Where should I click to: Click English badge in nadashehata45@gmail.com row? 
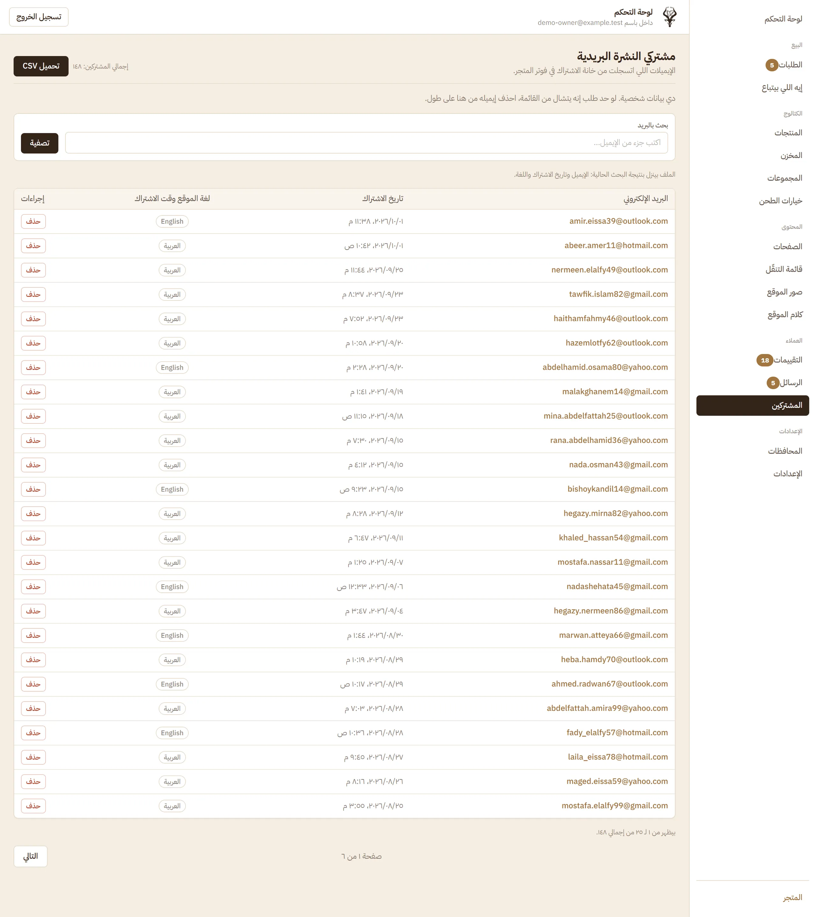click(x=172, y=587)
